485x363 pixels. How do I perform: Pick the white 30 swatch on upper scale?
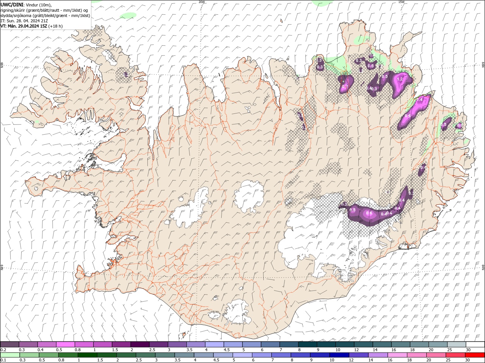(475, 344)
